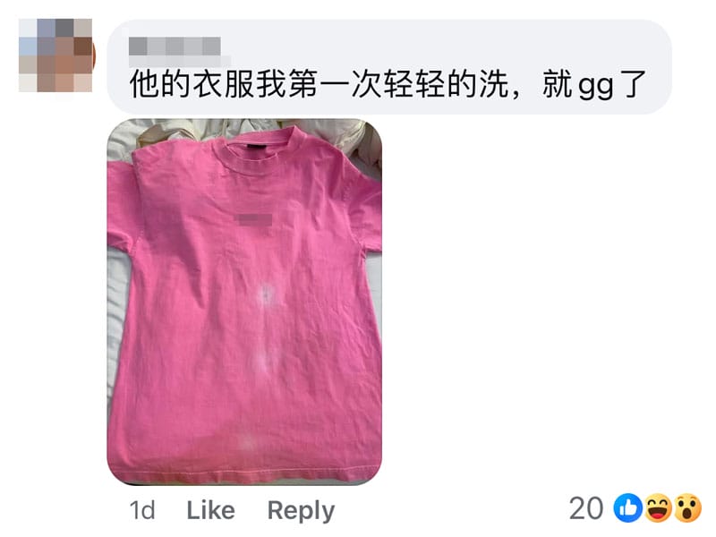
Task: Click the grey comment bubble background
Action: 389,66
